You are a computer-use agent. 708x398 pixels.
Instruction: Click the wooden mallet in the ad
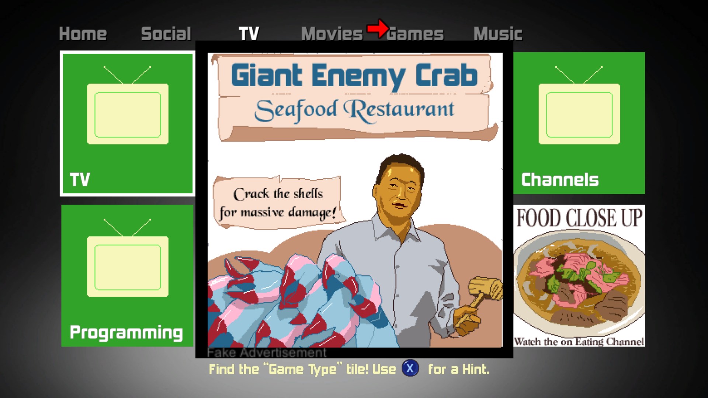pos(482,293)
